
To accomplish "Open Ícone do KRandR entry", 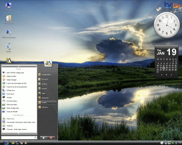I will point(19,111).
